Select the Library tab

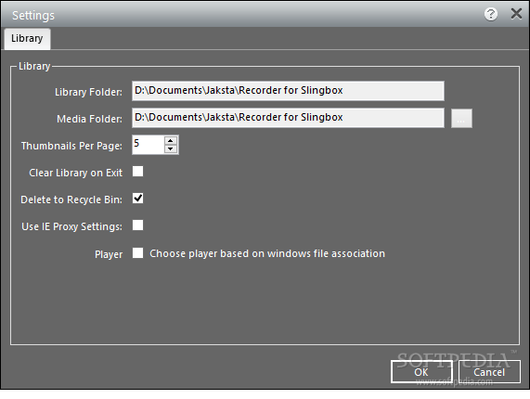point(27,39)
